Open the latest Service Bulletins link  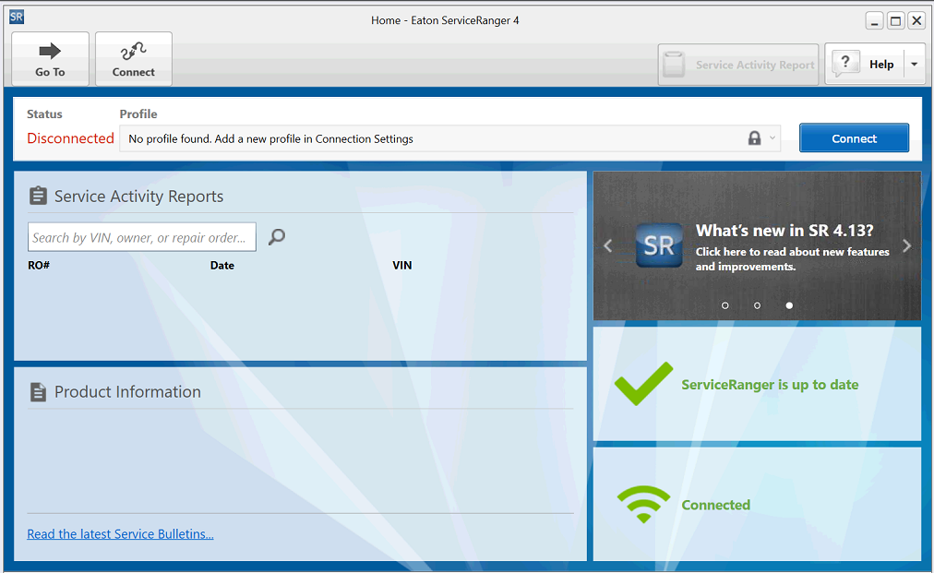coord(120,534)
